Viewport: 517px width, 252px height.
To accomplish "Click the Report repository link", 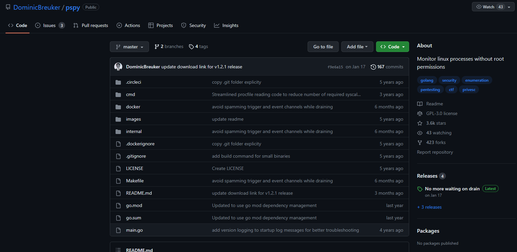I will (435, 152).
